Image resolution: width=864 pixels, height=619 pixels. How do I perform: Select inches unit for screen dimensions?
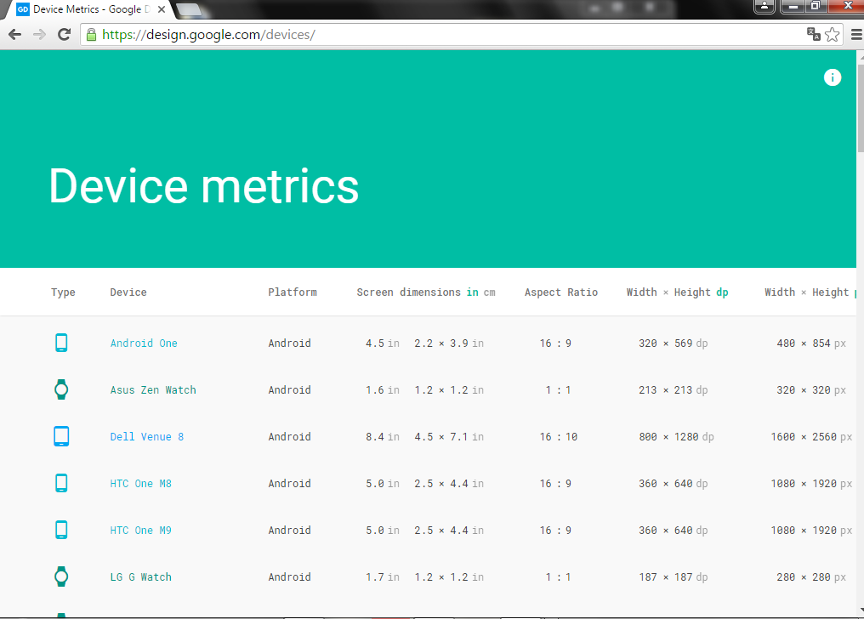click(472, 292)
